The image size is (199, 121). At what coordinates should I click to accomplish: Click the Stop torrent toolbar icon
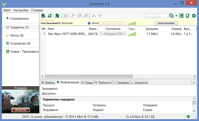[x=86, y=16]
